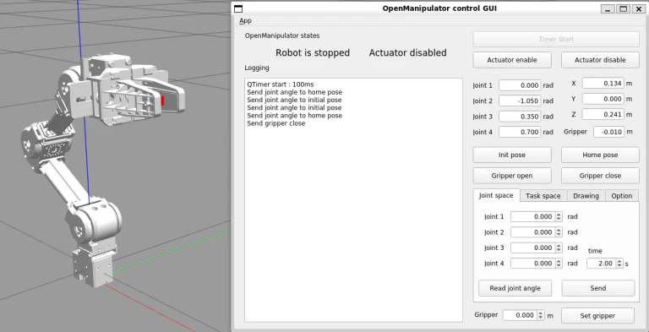
Task: Click Joint 1 spinbox in Joint space tab
Action: (x=537, y=216)
